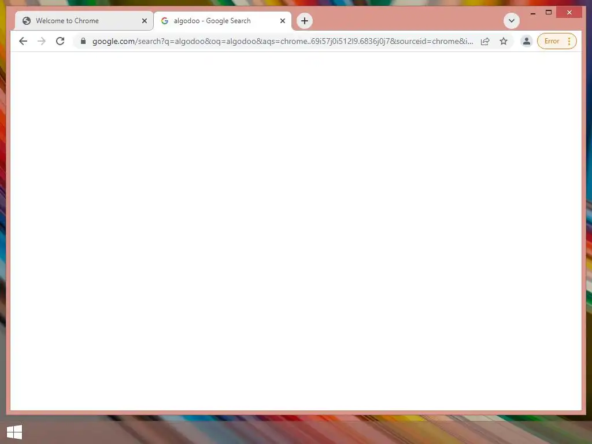Click globe icon on Welcome tab
The height and width of the screenshot is (444, 592).
coord(27,21)
